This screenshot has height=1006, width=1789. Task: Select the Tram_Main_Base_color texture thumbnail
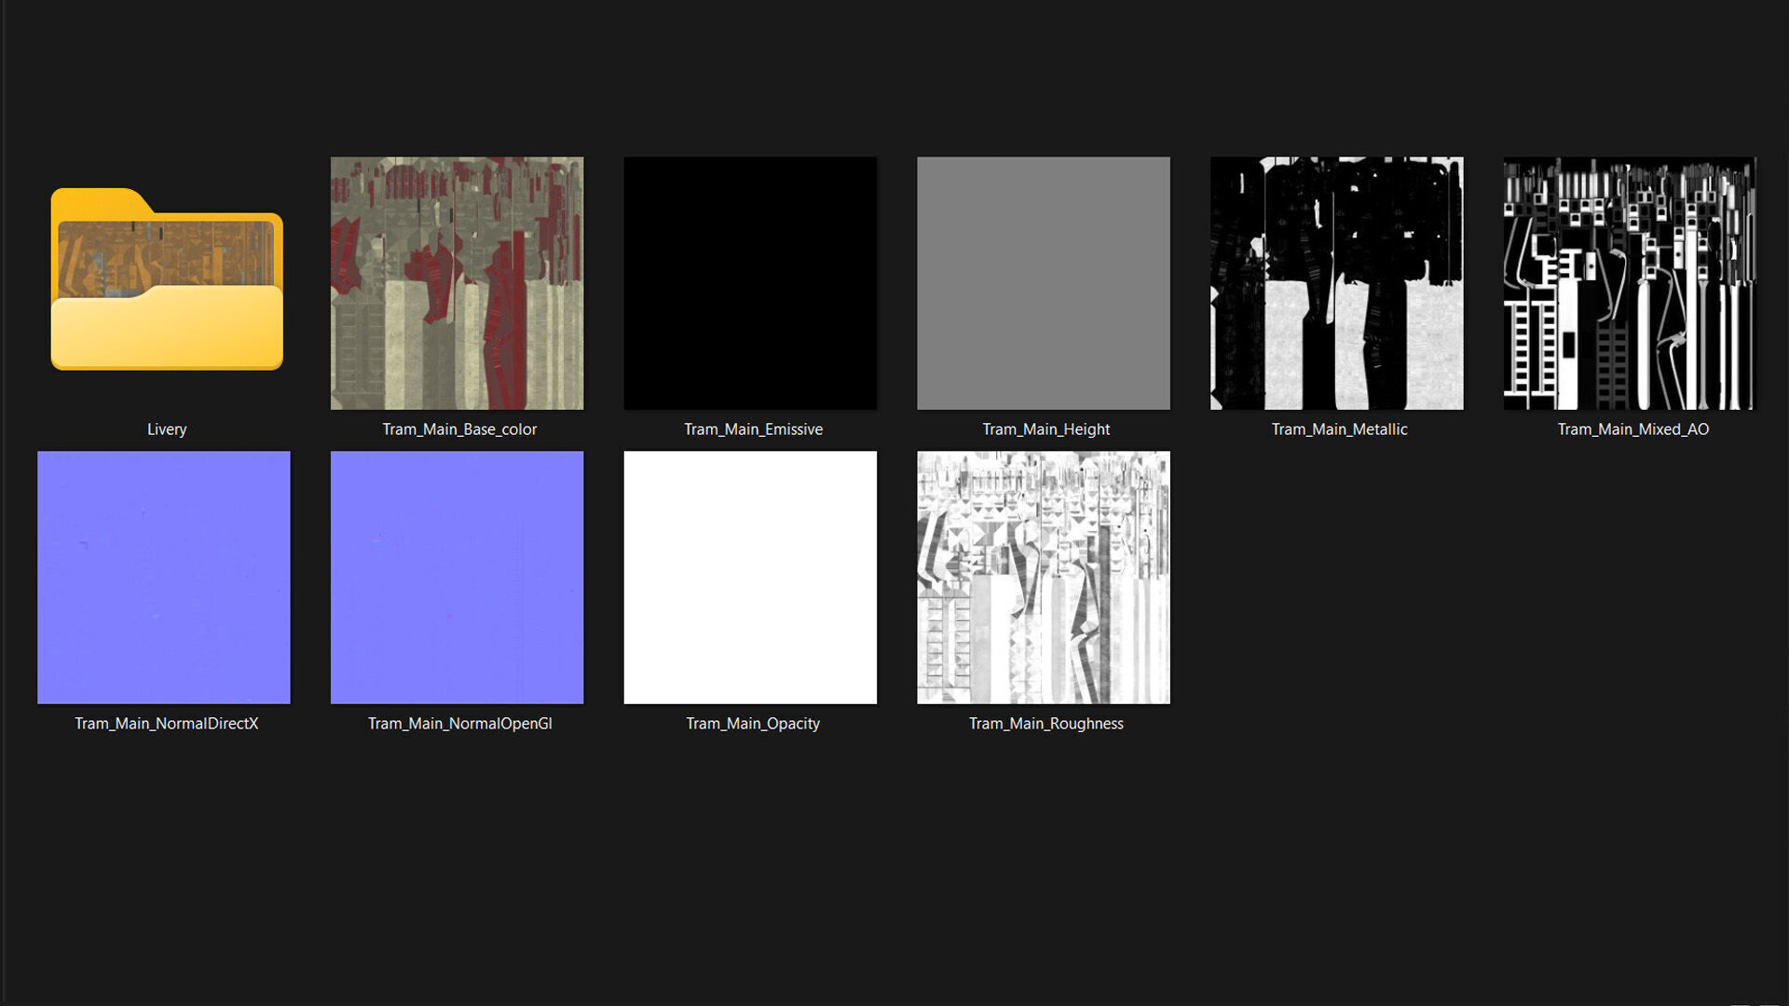point(457,282)
